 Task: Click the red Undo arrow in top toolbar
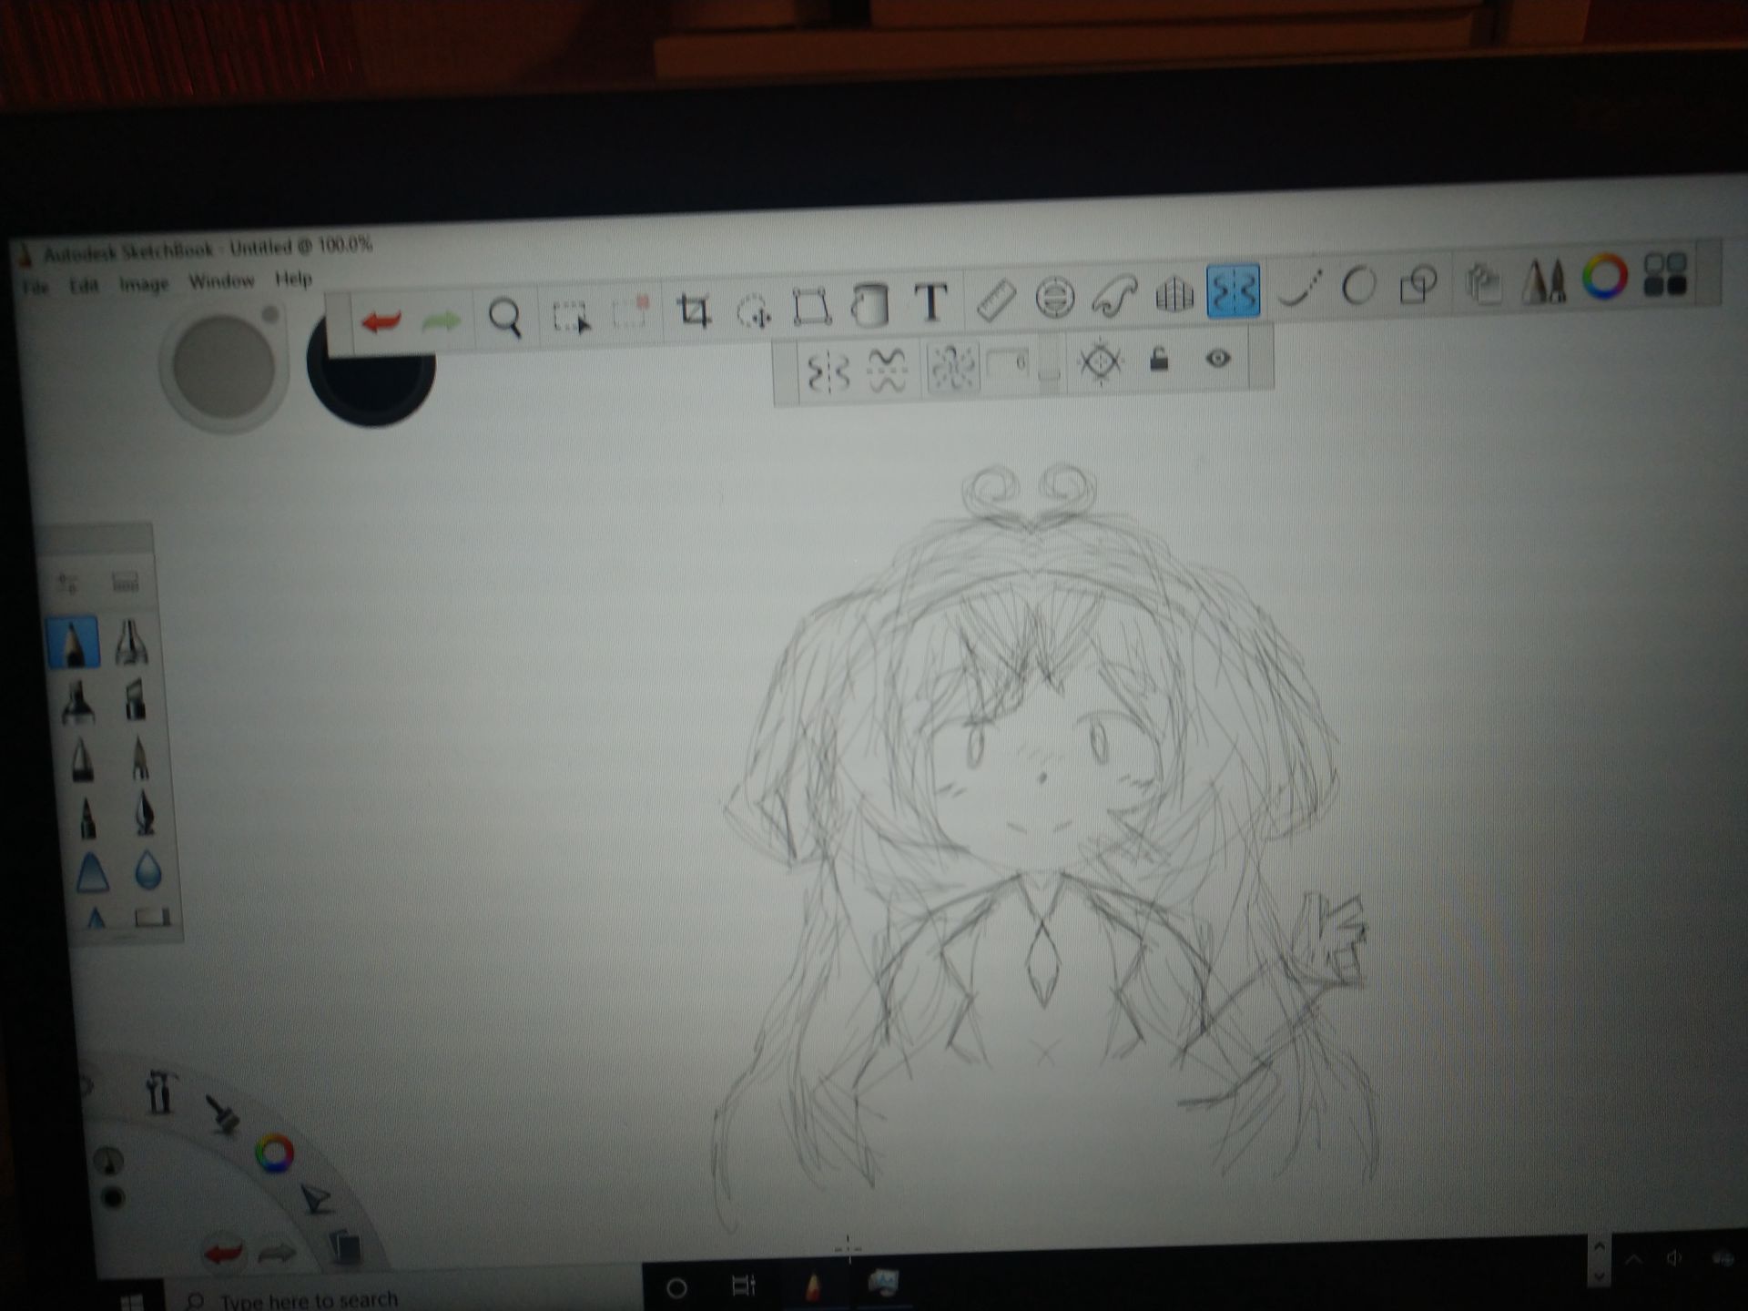click(x=381, y=320)
